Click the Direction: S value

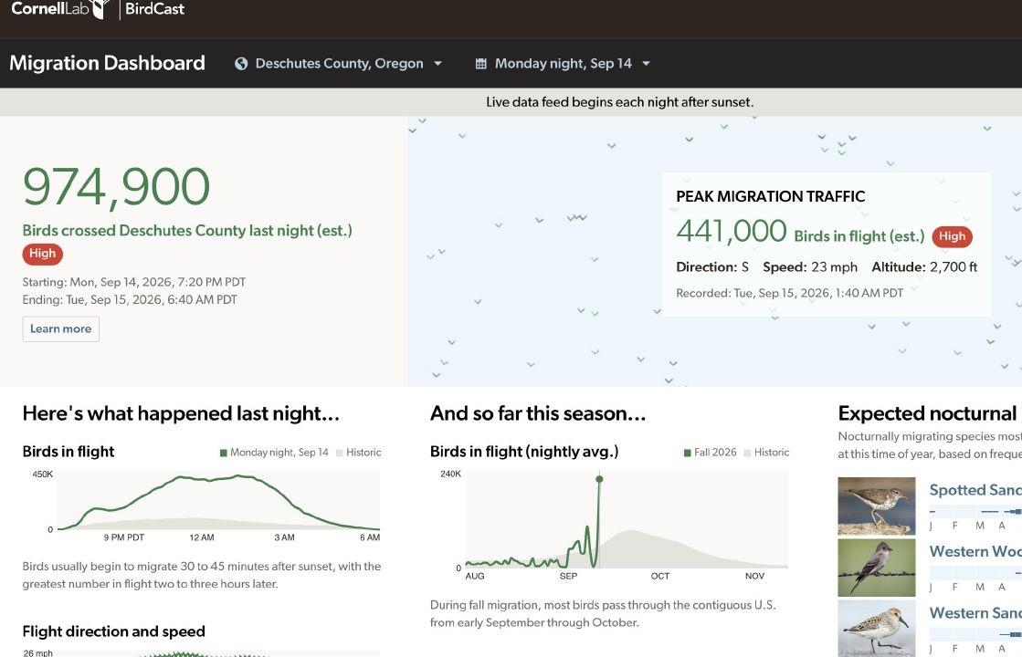coord(712,267)
